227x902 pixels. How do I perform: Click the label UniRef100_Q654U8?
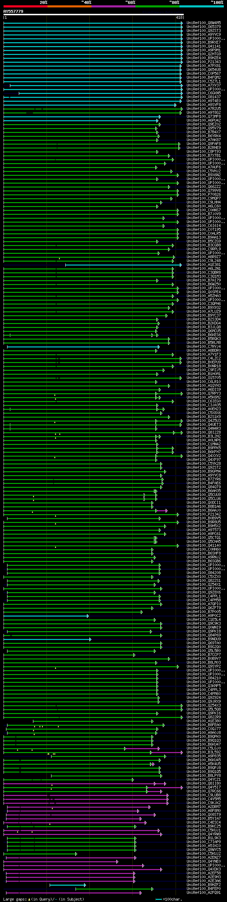pyautogui.click(x=204, y=69)
